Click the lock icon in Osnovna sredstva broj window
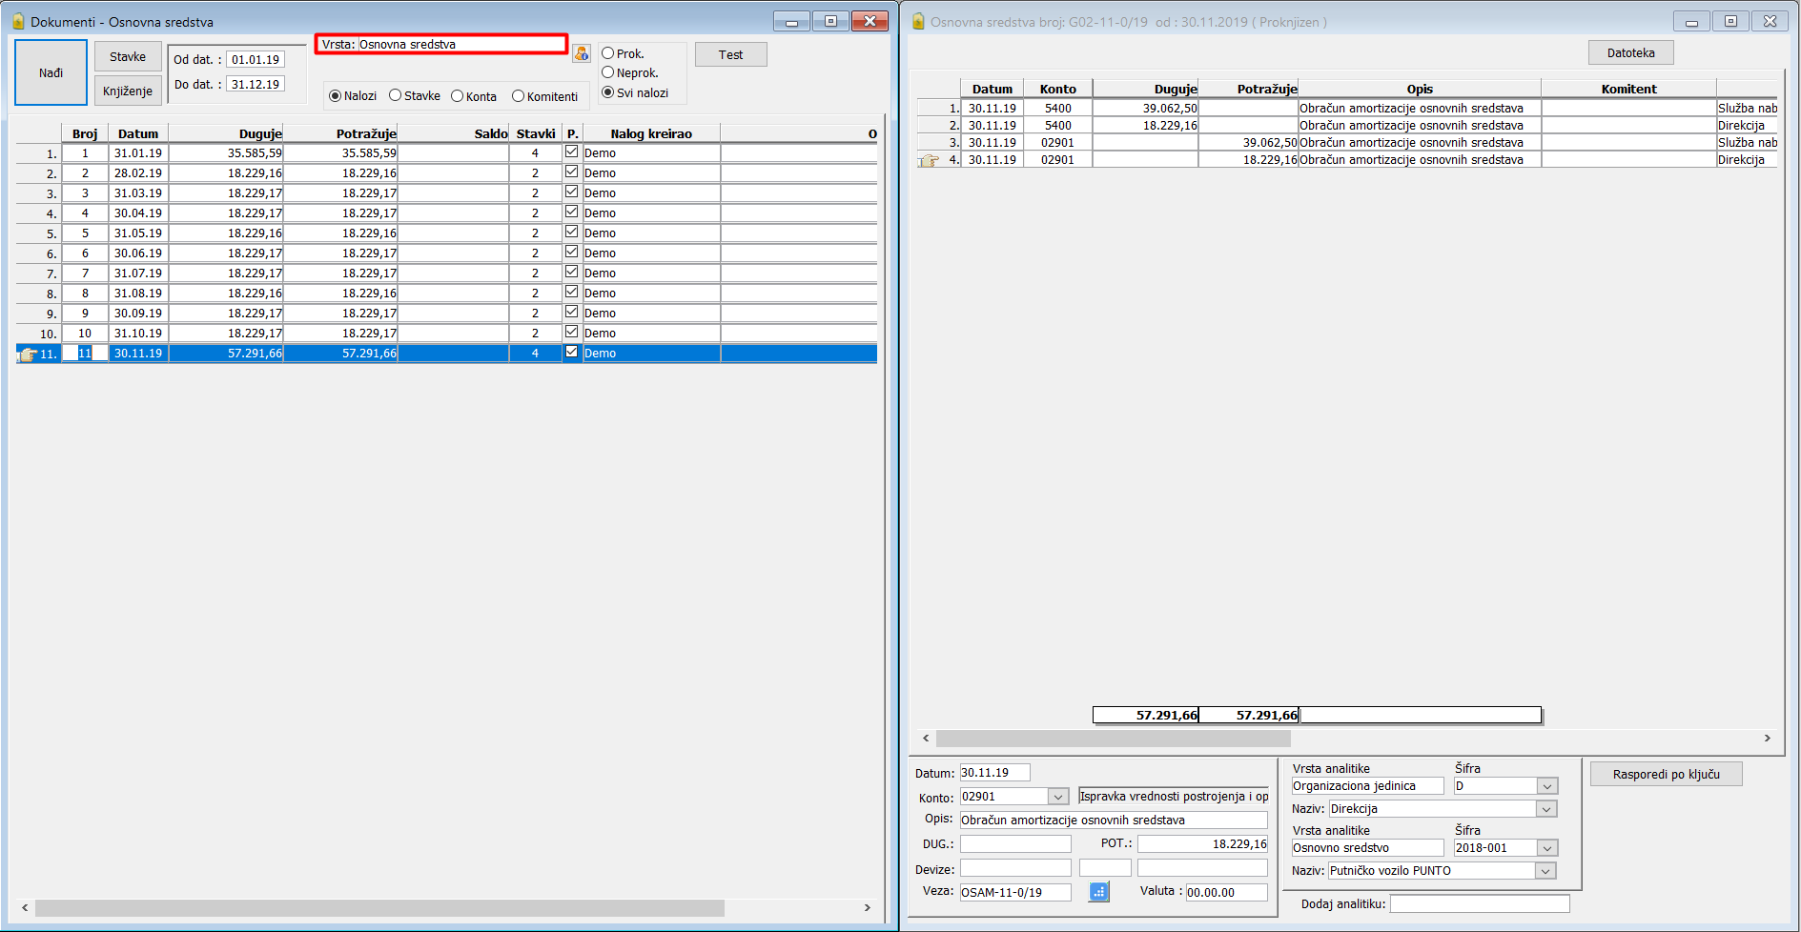Viewport: 1801px width, 932px height. [x=918, y=21]
